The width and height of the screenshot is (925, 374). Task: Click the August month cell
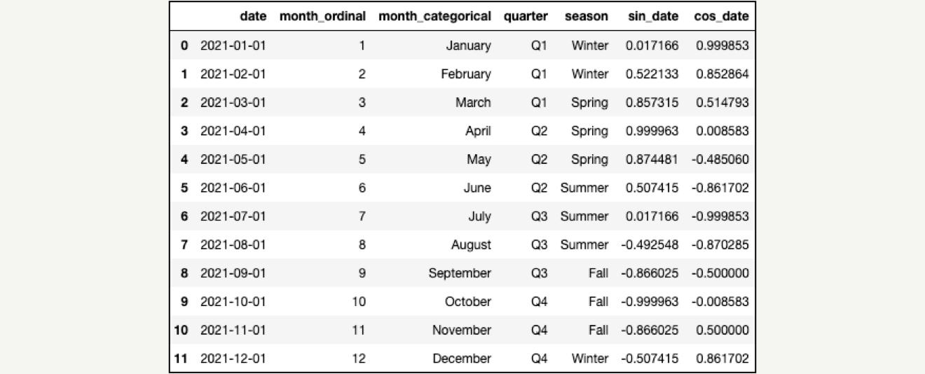[x=471, y=245]
